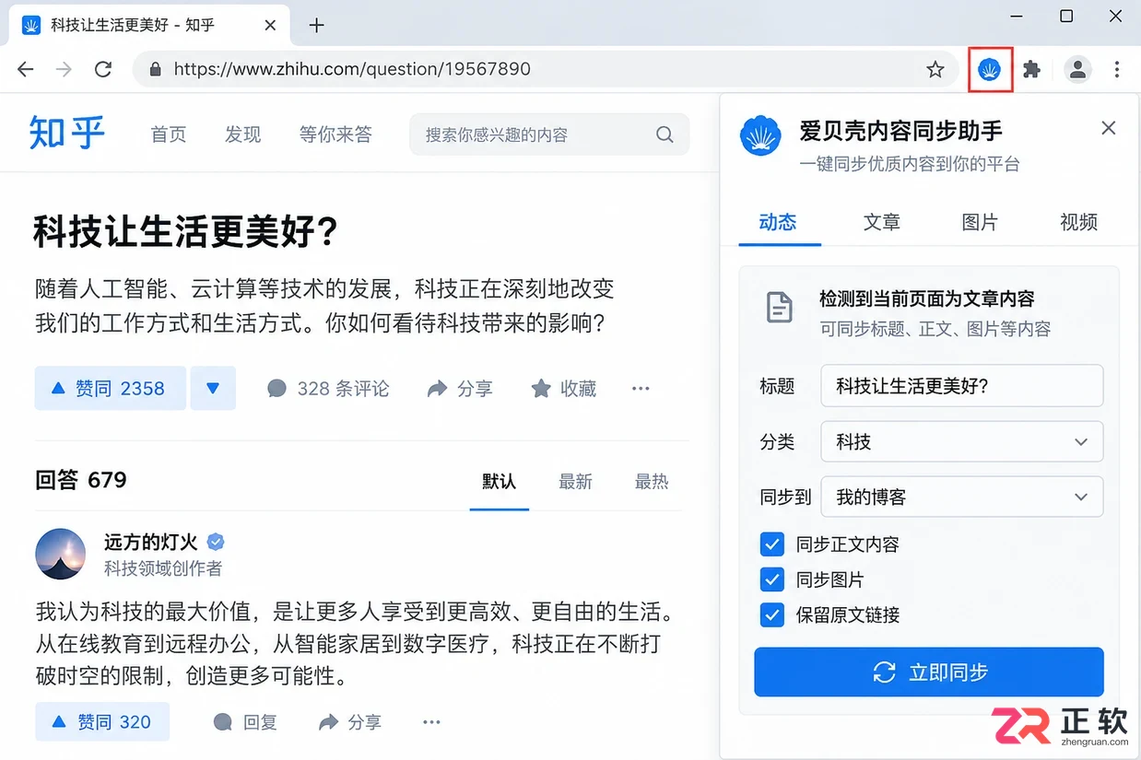This screenshot has height=760, width=1141.
Task: Upvote the question with 赞同 2358
Action: point(111,388)
